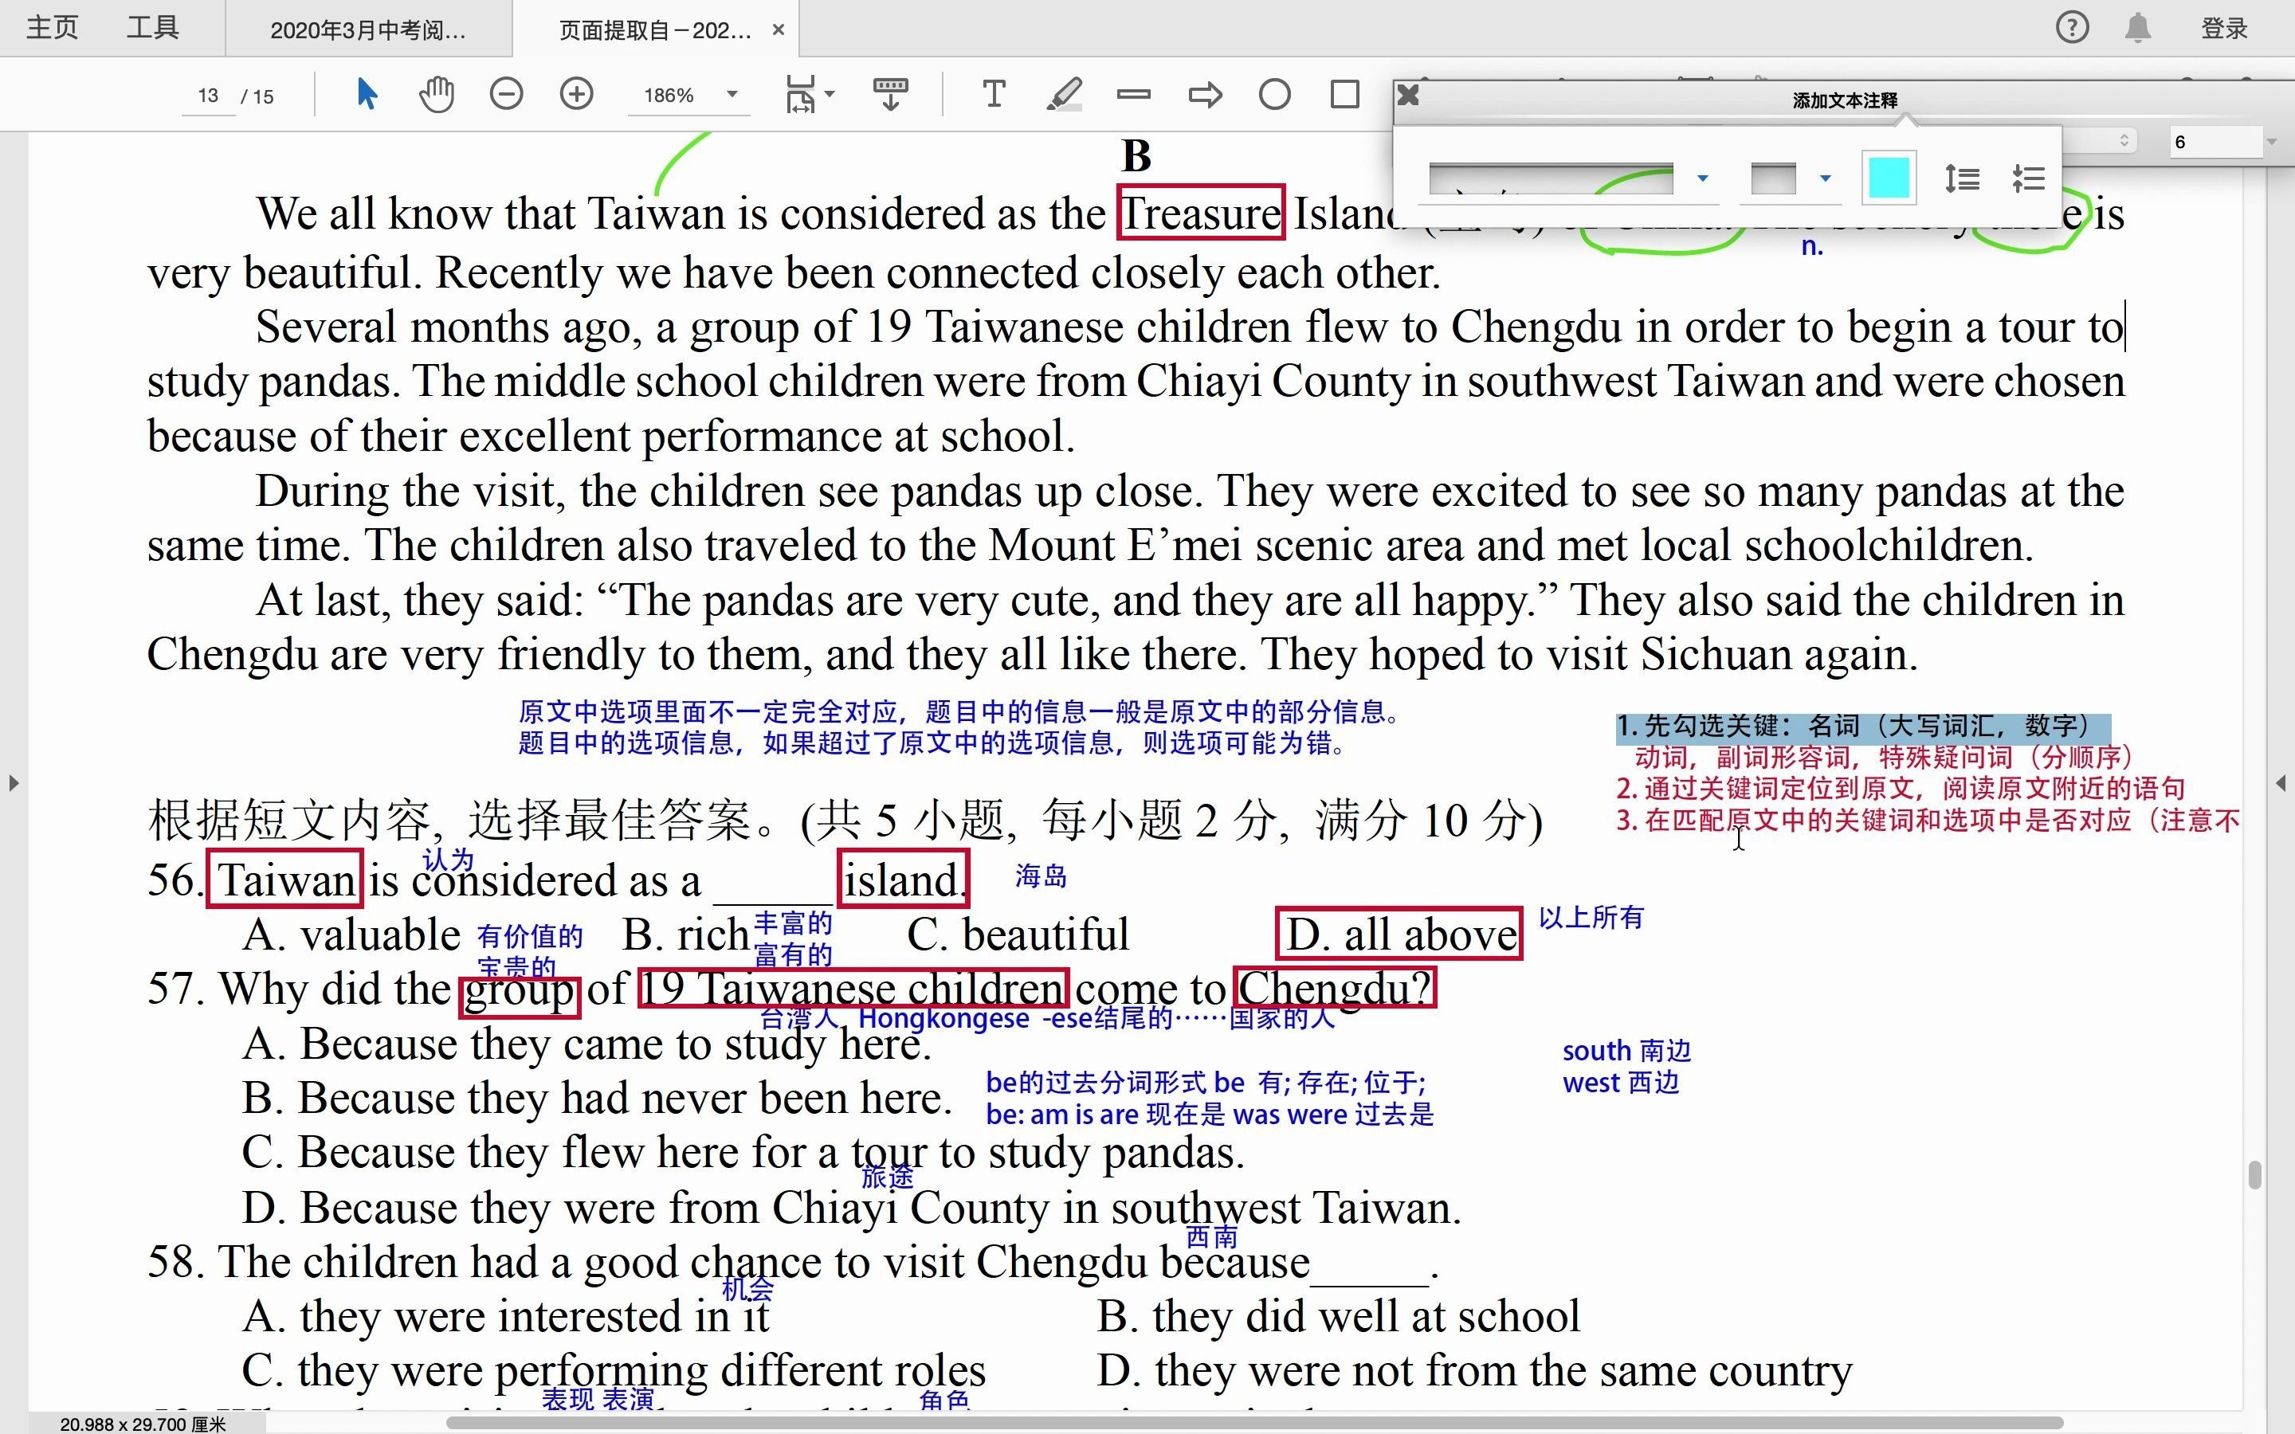Image resolution: width=2295 pixels, height=1434 pixels.
Task: Select the add text T tool
Action: tap(994, 95)
